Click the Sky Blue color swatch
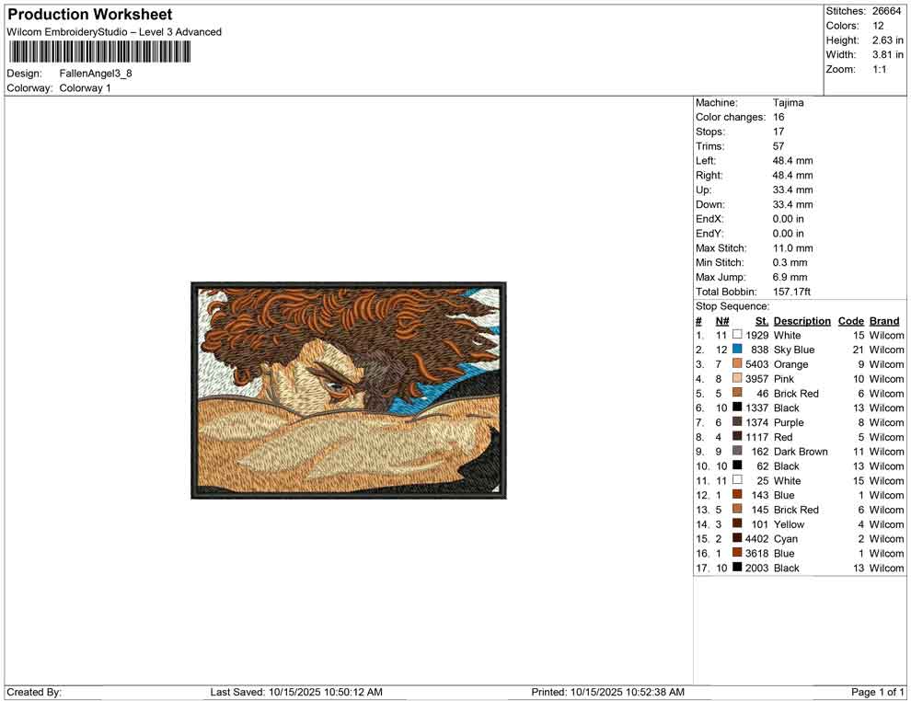Image resolution: width=911 pixels, height=701 pixels. click(x=737, y=349)
